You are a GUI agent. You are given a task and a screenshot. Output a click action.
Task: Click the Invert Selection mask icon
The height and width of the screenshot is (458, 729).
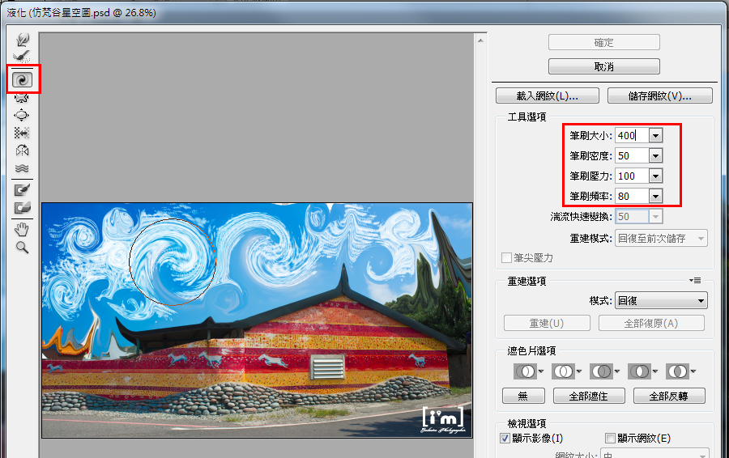click(x=677, y=371)
